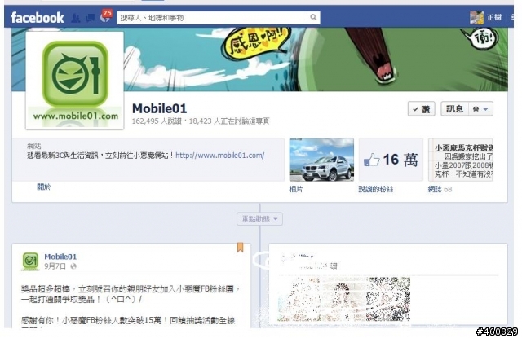Open notifications globe with 75 badge
Image resolution: width=522 pixels, height=338 pixels.
tap(105, 17)
